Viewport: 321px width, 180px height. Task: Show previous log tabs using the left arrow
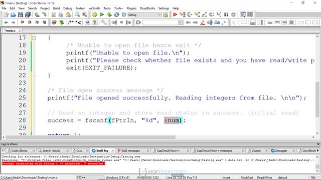[x=3, y=150]
